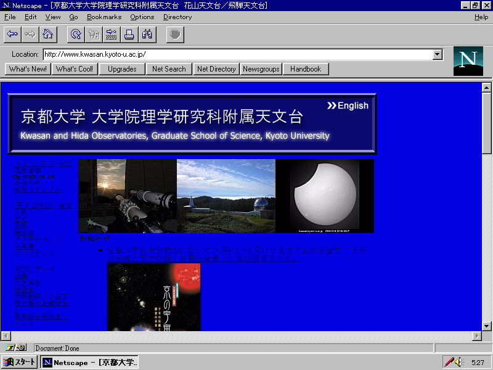The height and width of the screenshot is (370, 493).
Task: Open the 京都大学総合博物館 exhibition news link
Action: [x=237, y=254]
